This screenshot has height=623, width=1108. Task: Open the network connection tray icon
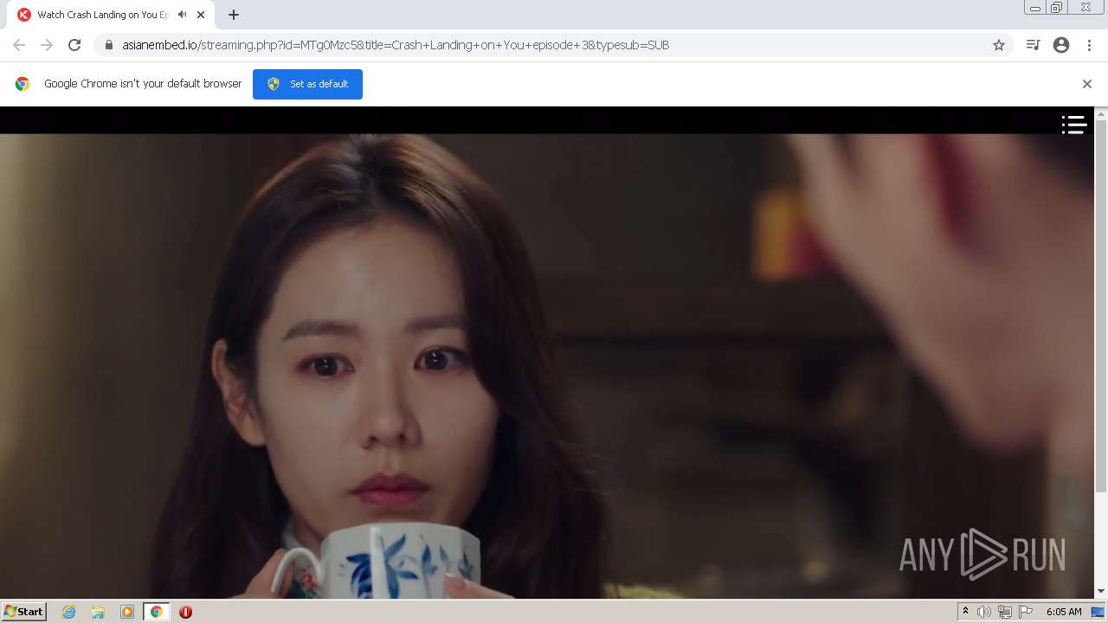click(x=1005, y=612)
